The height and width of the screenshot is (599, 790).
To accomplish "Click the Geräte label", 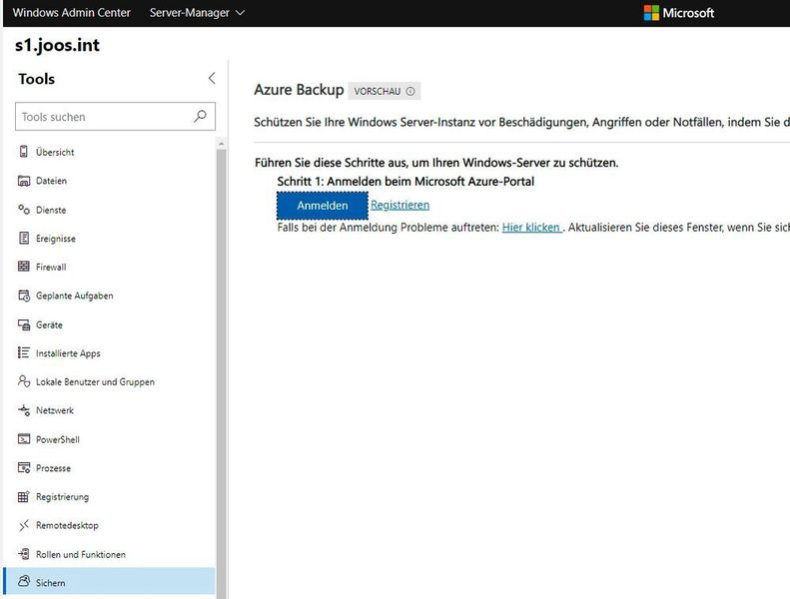I will (49, 324).
